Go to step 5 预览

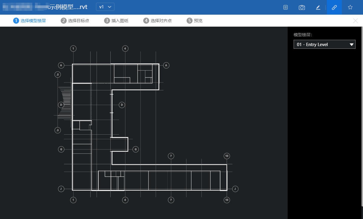(194, 21)
